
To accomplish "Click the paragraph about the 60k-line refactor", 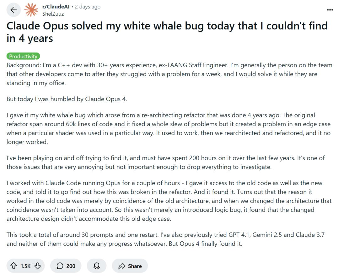I will [169, 128].
